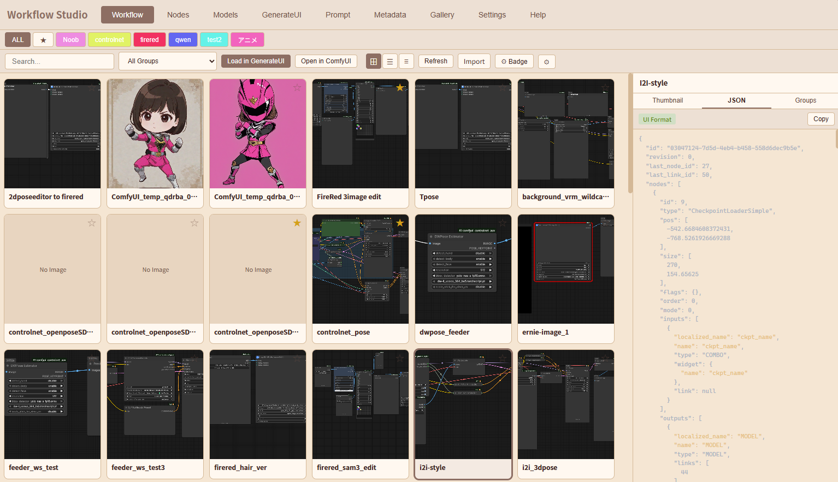
Task: Open the Models tab
Action: tap(226, 15)
